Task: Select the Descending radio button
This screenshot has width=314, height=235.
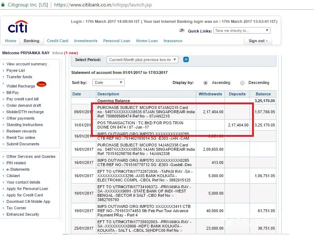Action: pyautogui.click(x=242, y=83)
